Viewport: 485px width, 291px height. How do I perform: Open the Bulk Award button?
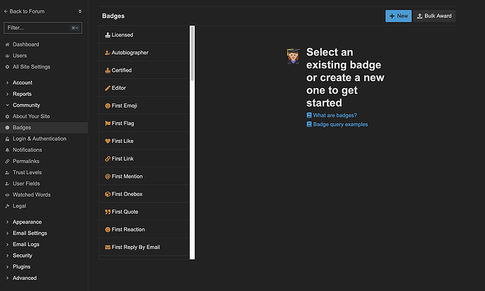pyautogui.click(x=434, y=15)
